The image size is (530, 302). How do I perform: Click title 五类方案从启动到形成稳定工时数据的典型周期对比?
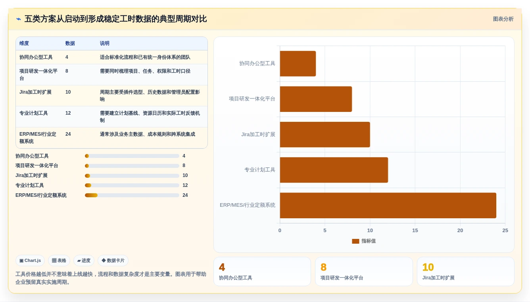pyautogui.click(x=115, y=19)
